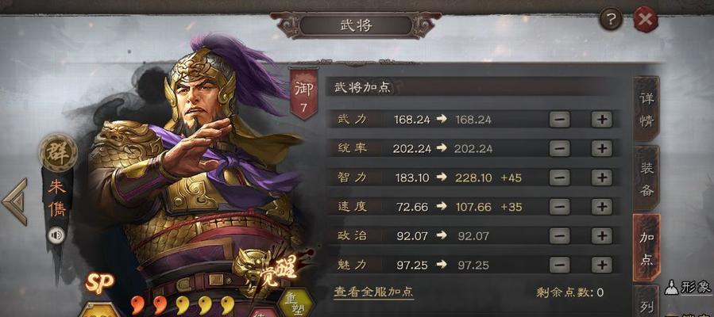Open the 形象 appearance icon
The height and width of the screenshot is (317, 714).
coord(688,287)
